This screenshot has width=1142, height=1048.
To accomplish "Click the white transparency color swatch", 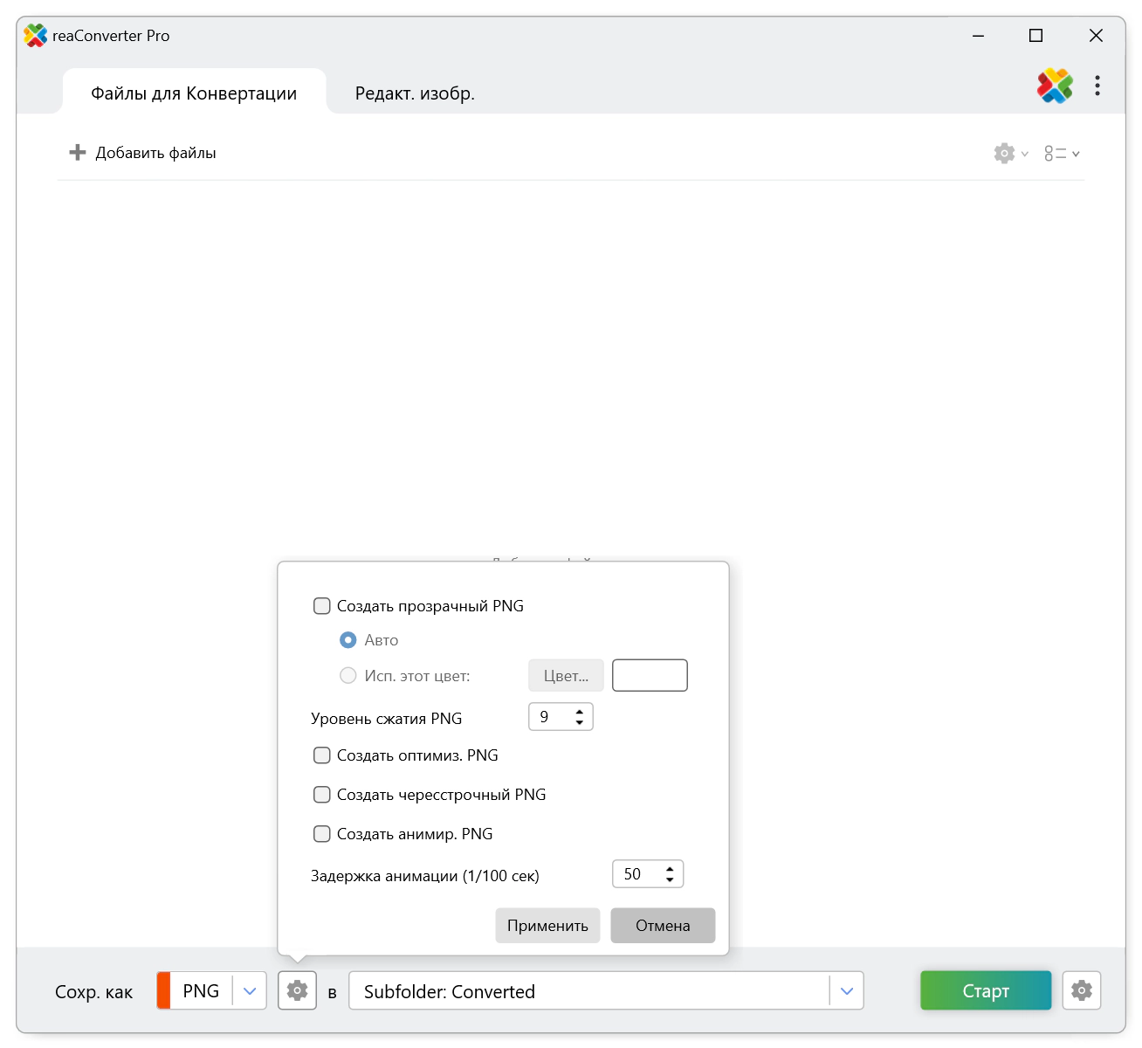I will tap(650, 675).
